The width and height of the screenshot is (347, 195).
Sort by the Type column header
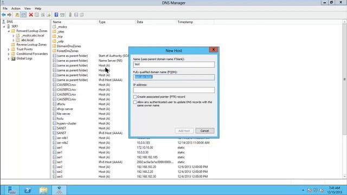116,22
